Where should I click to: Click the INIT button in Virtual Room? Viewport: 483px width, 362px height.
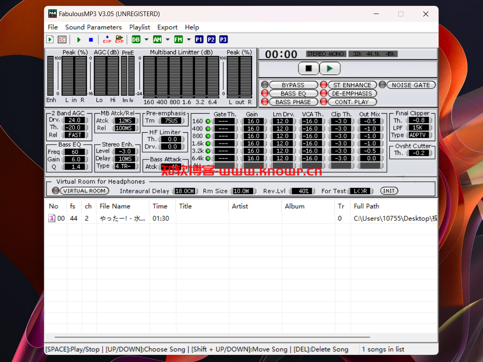pos(389,191)
